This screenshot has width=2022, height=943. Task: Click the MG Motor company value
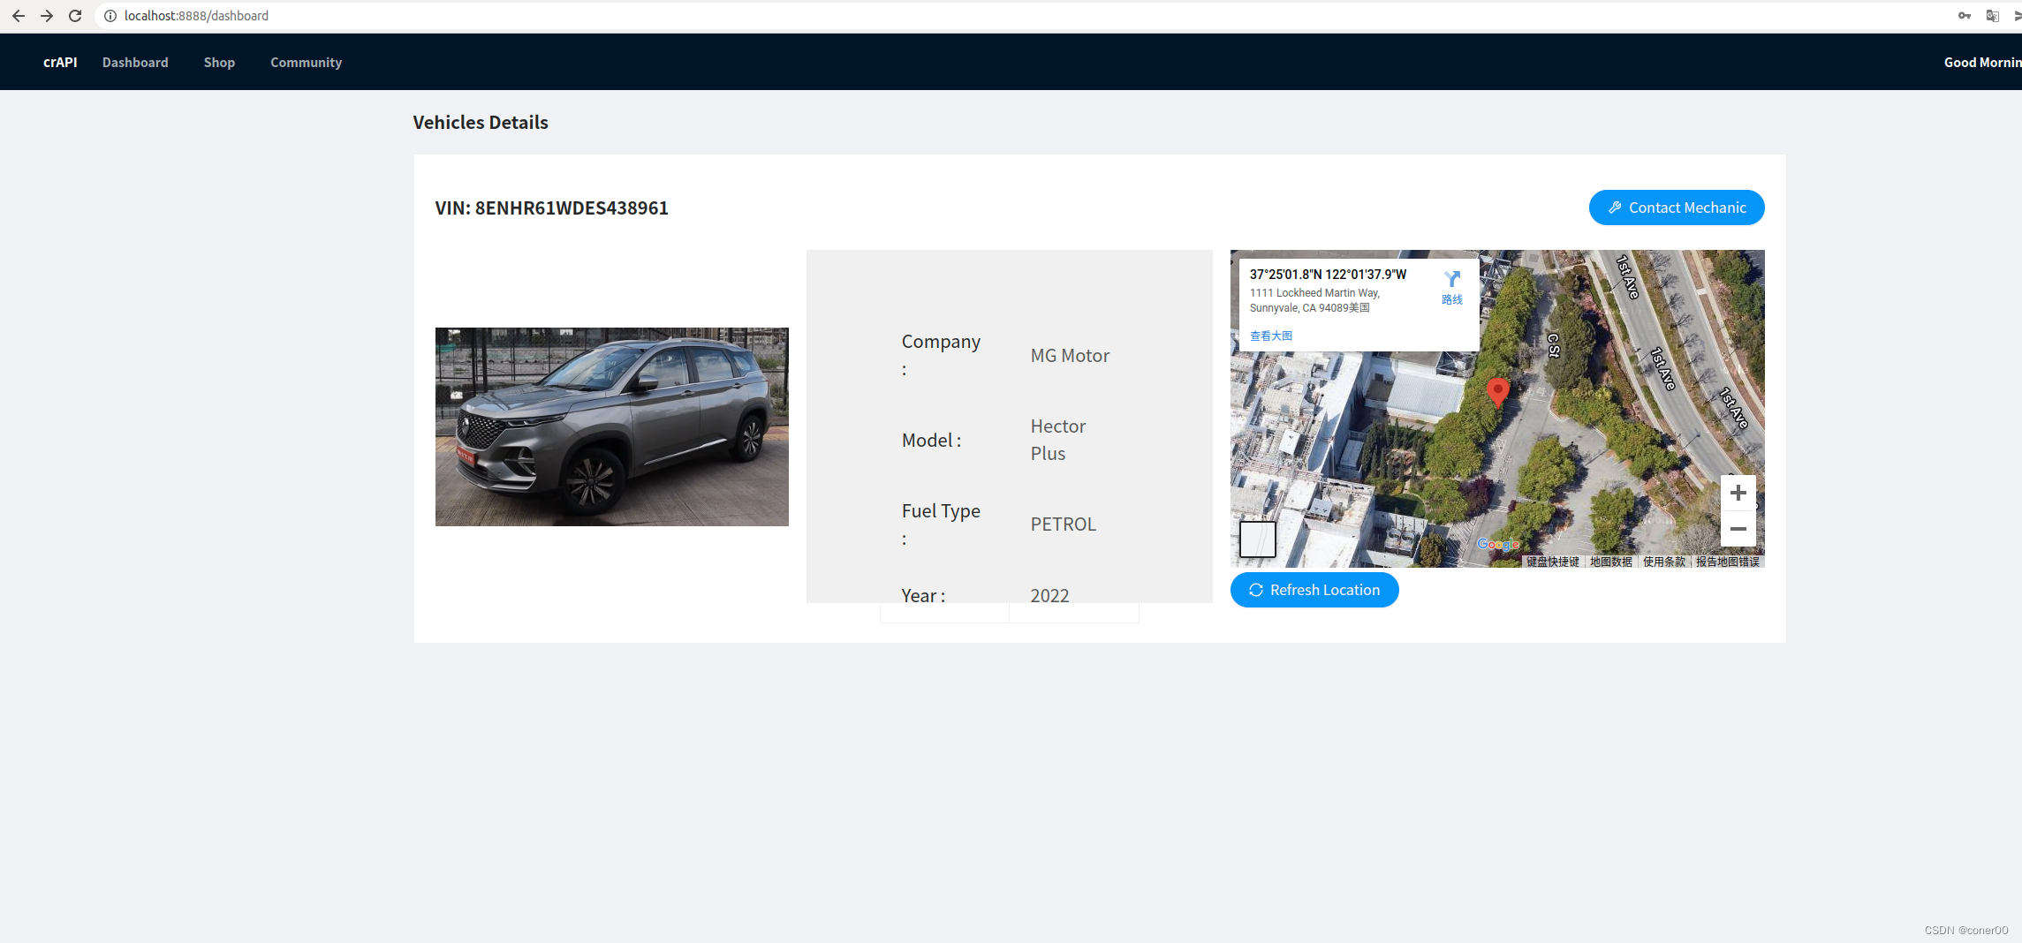click(1070, 356)
